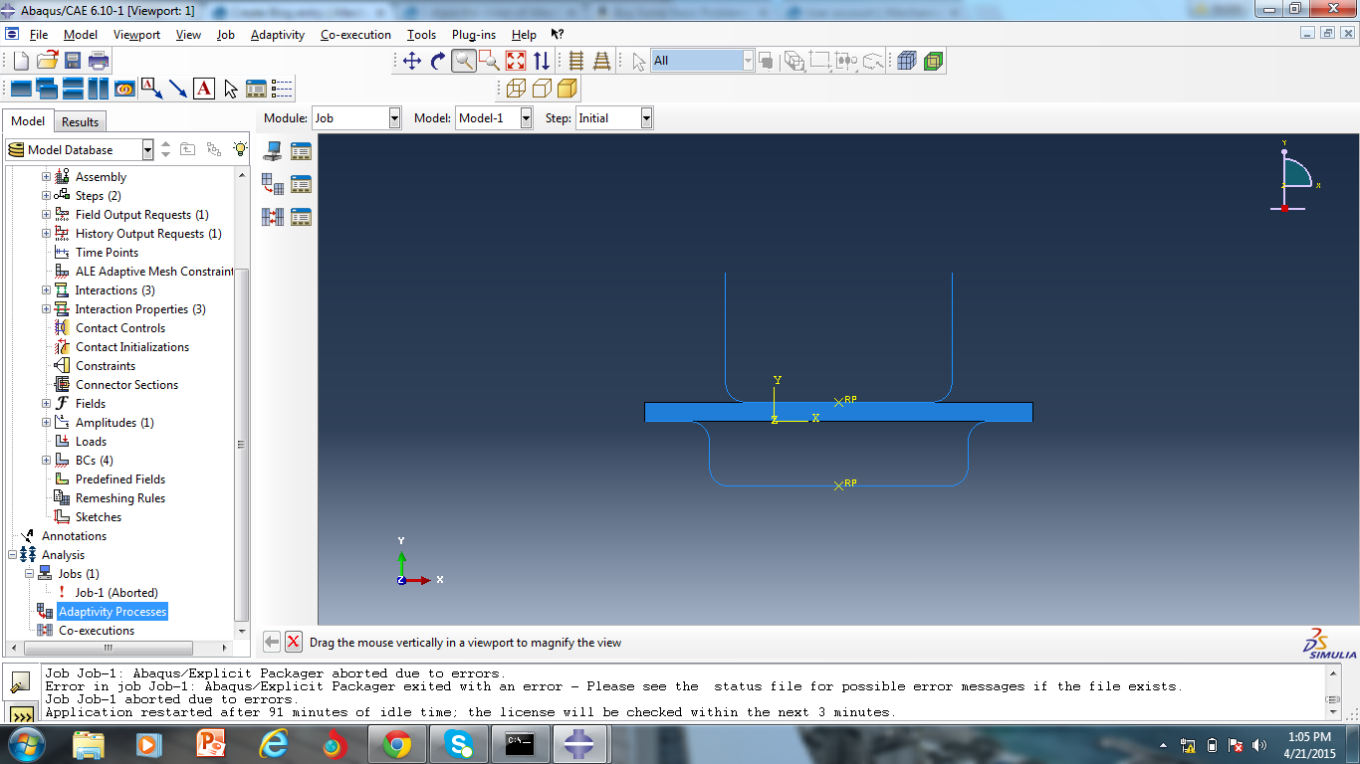Save the model database via toolbar
This screenshot has height=764, width=1360.
click(x=73, y=61)
